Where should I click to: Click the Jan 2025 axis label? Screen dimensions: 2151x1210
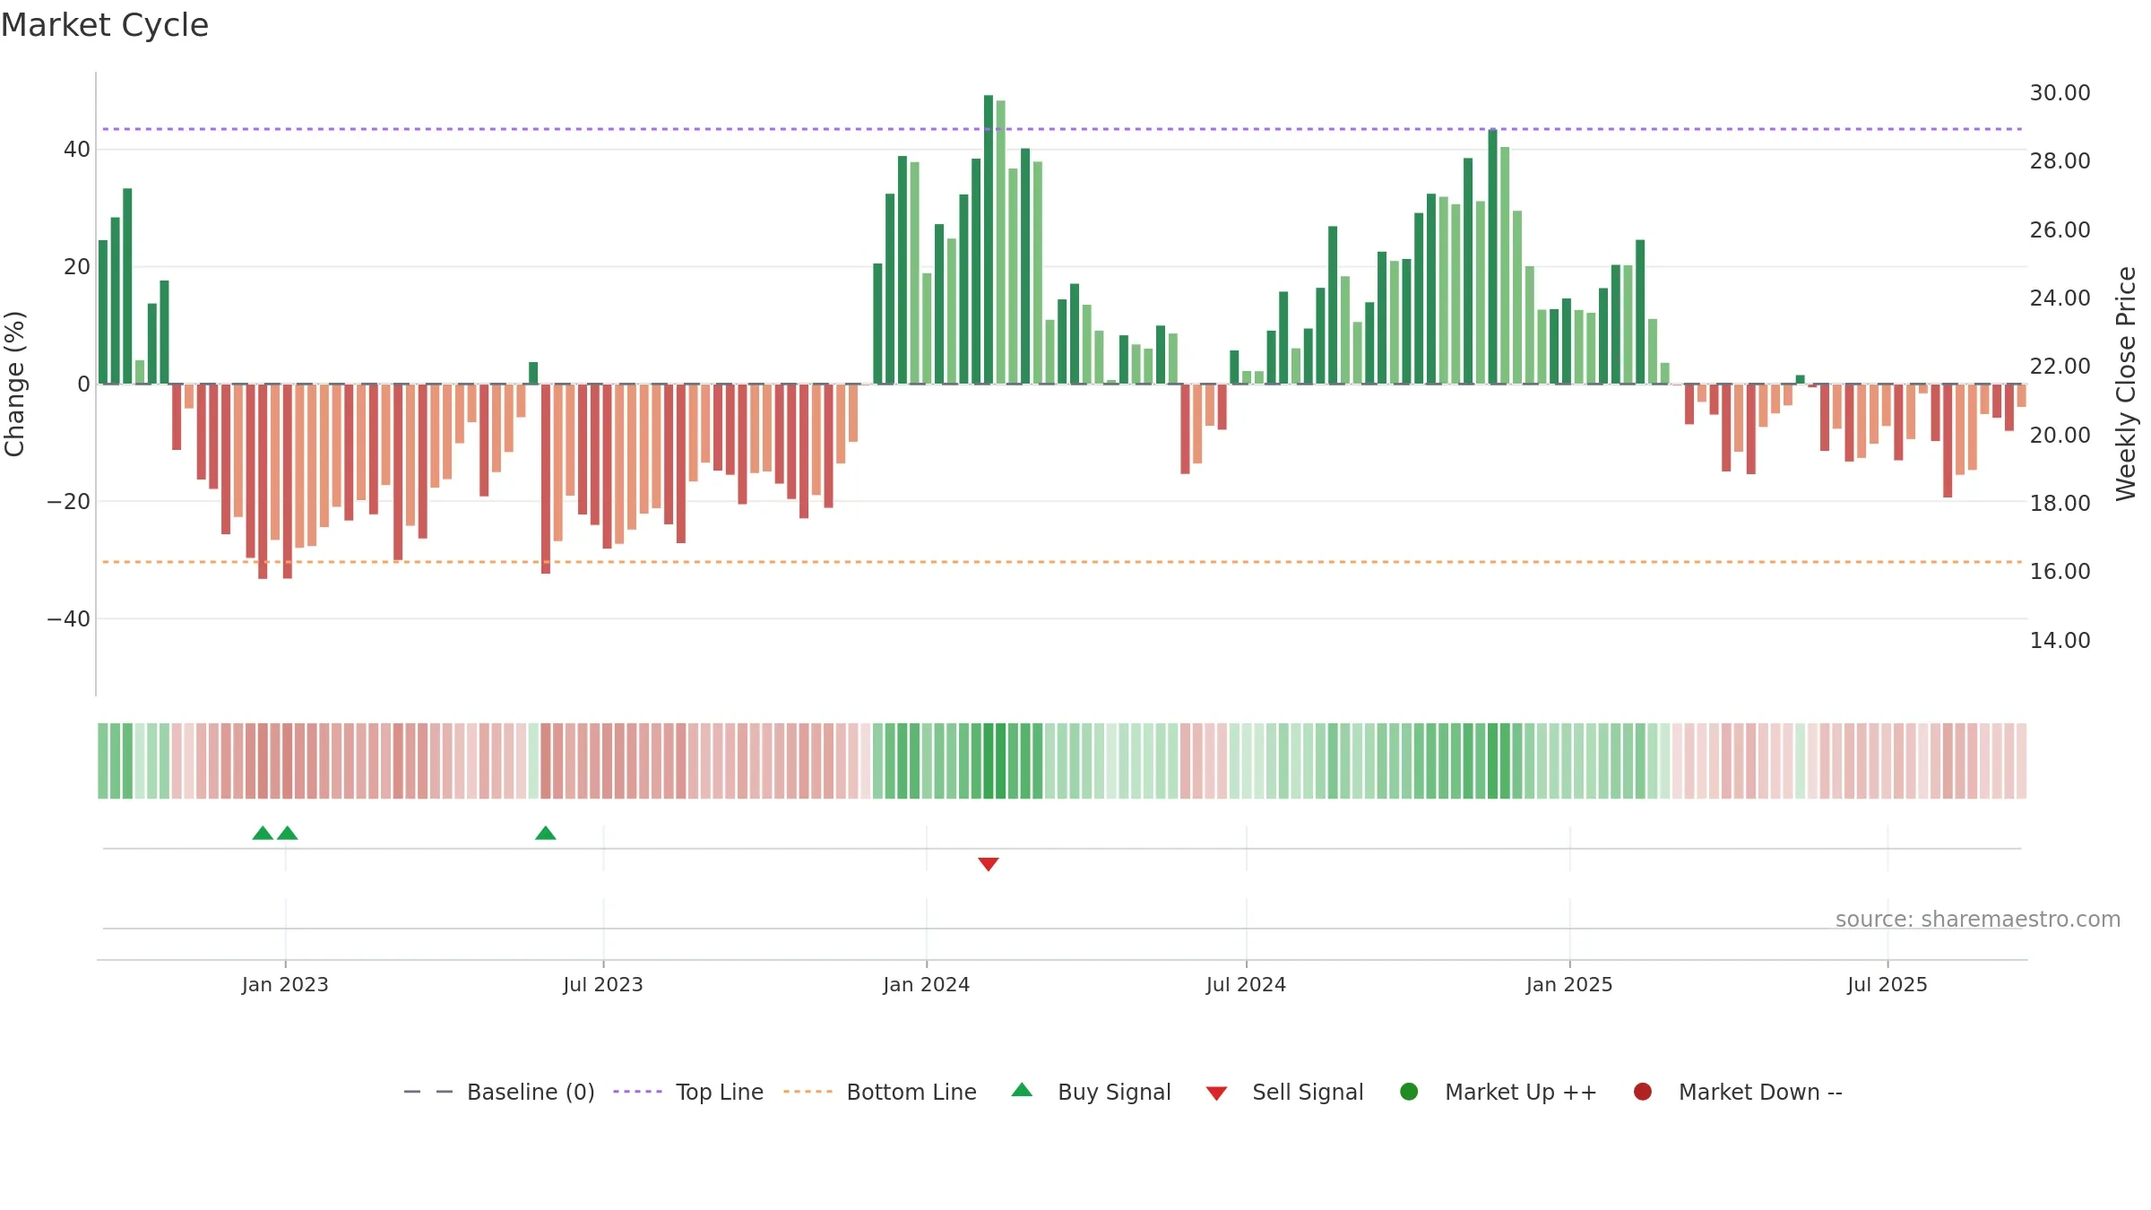[x=1569, y=984]
